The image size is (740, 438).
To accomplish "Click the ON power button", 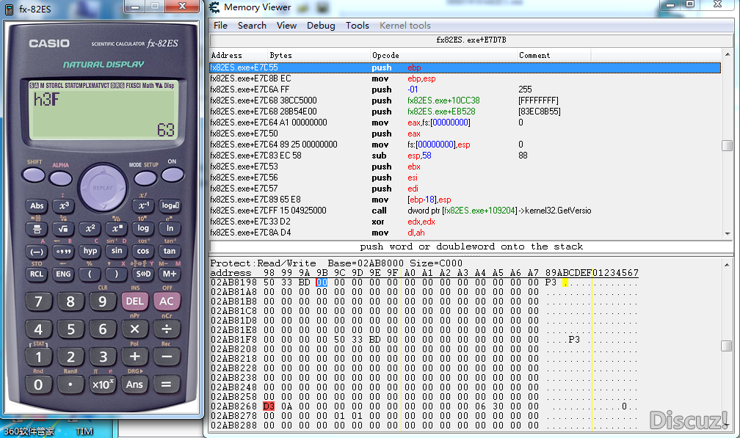I will pyautogui.click(x=173, y=175).
